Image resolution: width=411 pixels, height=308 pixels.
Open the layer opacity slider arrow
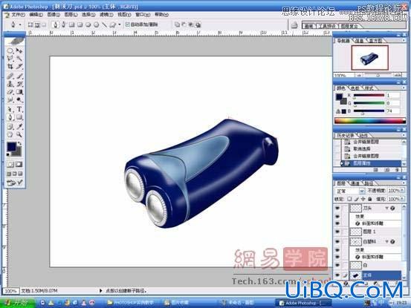pyautogui.click(x=402, y=191)
